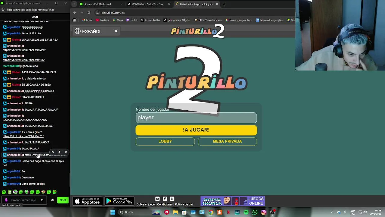Open chat settings gear icon

pyautogui.click(x=52, y=200)
